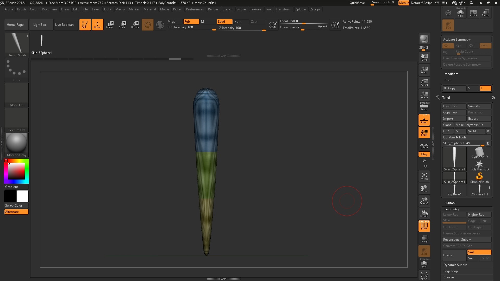500x281 pixels.
Task: Select the Scroll canvas icon
Action: tap(424, 57)
